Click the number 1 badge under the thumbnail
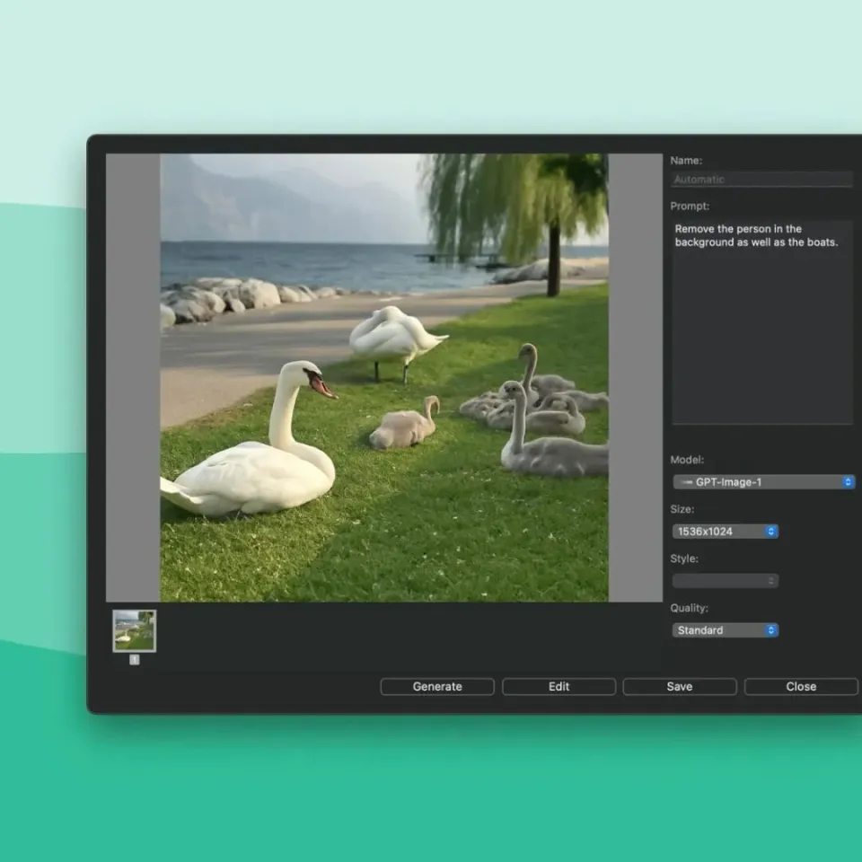This screenshot has height=862, width=862. [x=135, y=659]
